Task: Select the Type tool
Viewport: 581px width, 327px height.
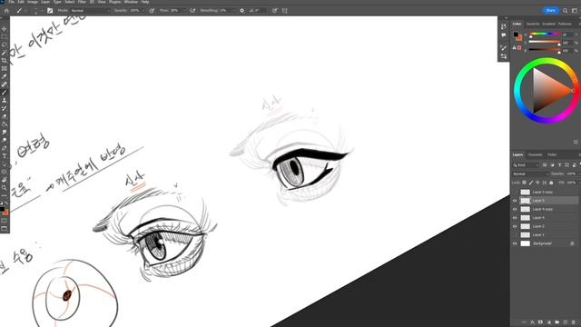Action: tap(4, 156)
